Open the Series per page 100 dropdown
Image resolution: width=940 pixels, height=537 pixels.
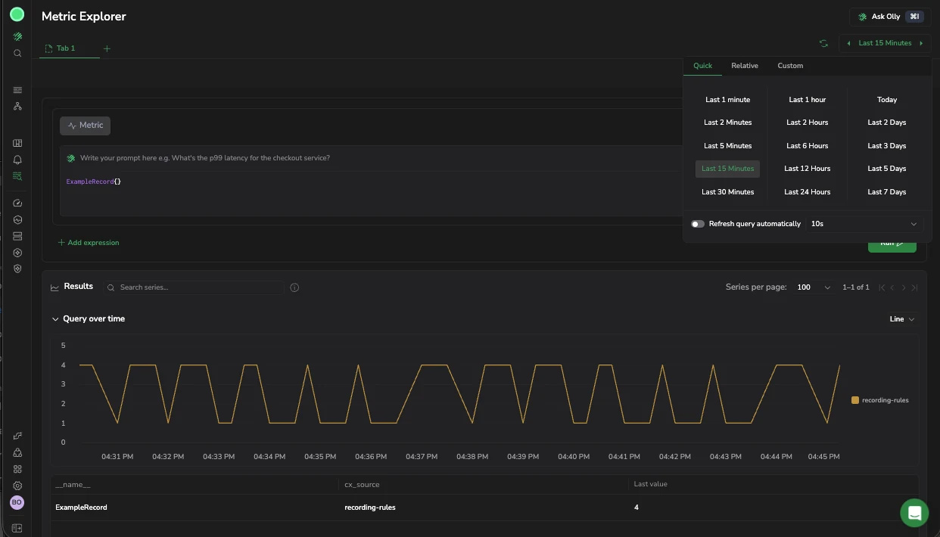(814, 287)
